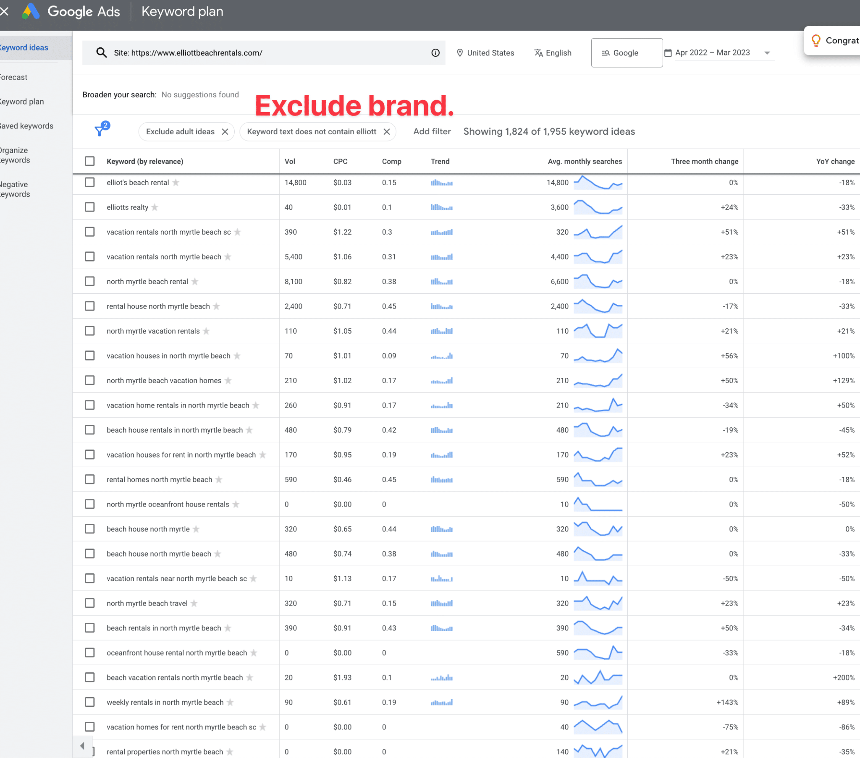Image resolution: width=860 pixels, height=758 pixels.
Task: Star beach vacation rentals north myrtle beach
Action: [249, 677]
